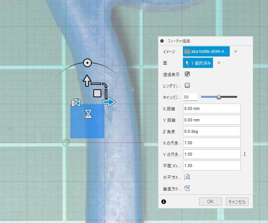268x223 pixels.
Task: Clear the selected image with X
Action: pyautogui.click(x=236, y=51)
